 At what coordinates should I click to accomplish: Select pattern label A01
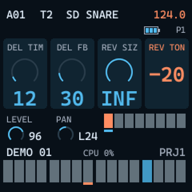(16, 15)
